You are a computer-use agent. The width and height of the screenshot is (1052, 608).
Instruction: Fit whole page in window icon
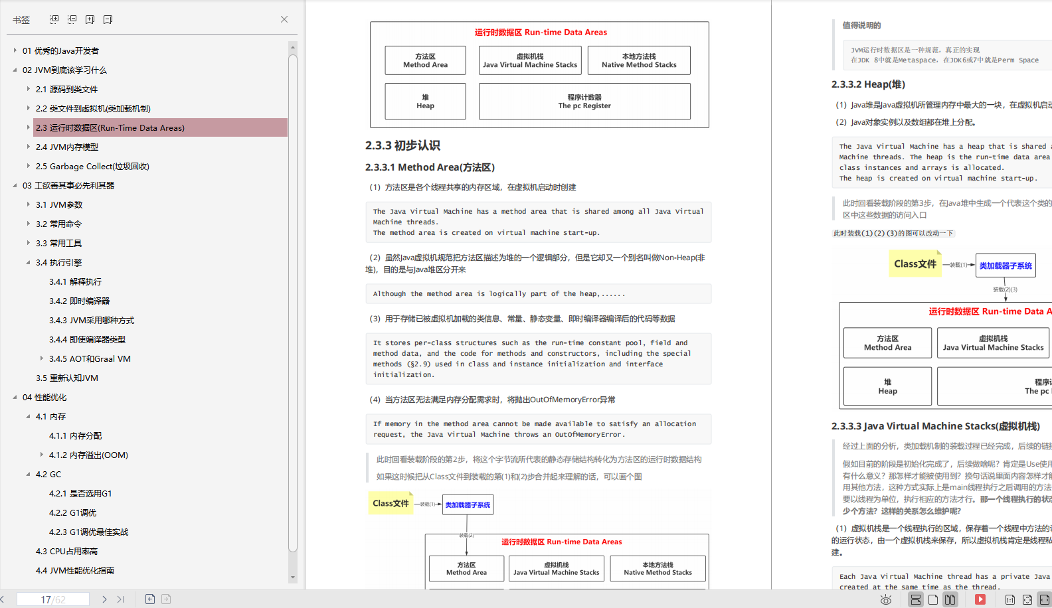1027,599
